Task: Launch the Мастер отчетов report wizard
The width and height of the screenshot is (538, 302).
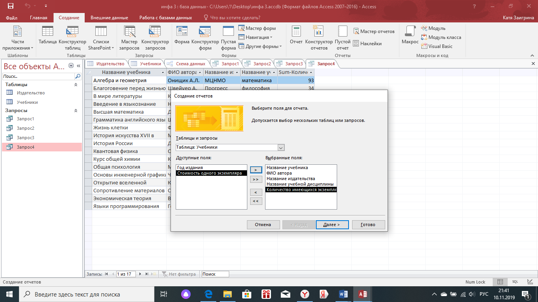Action: [x=374, y=31]
